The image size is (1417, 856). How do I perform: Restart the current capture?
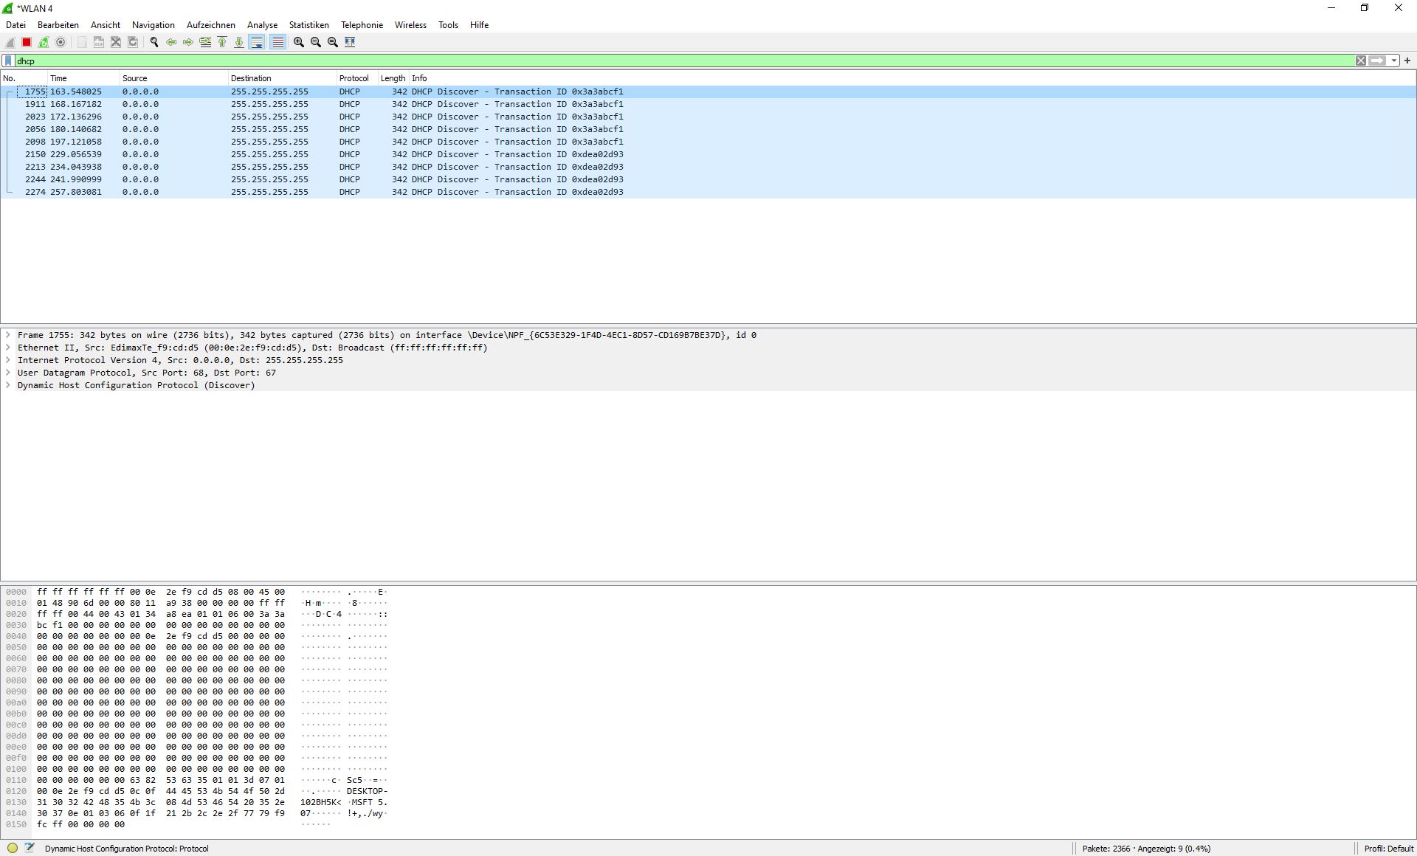point(43,42)
